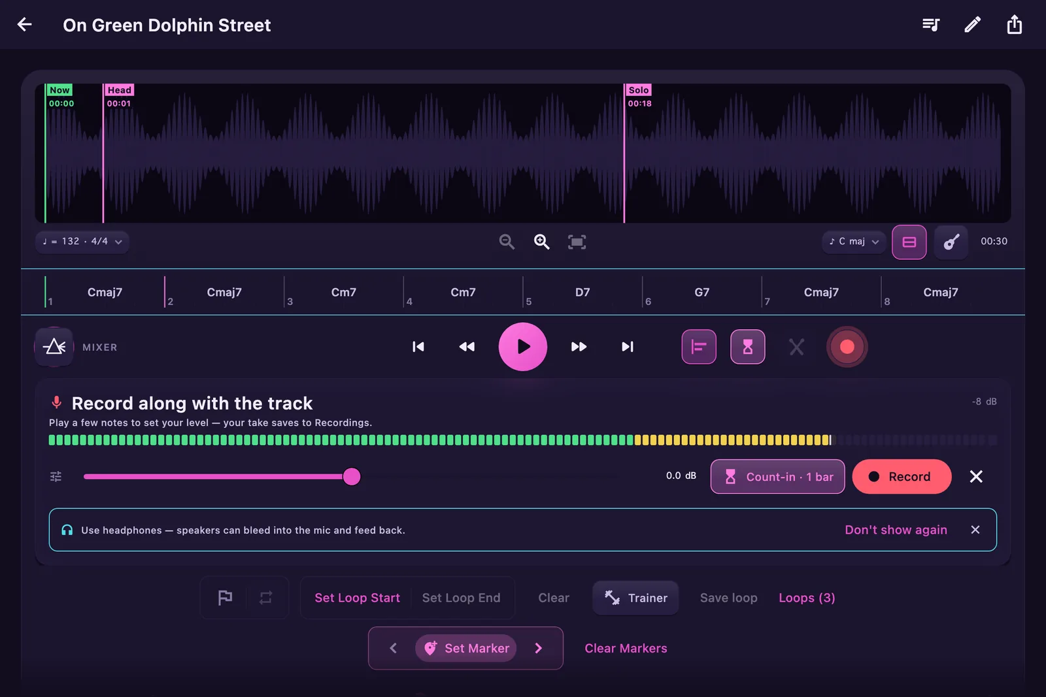Select bar 5 D7 chord
Viewport: 1046px width, 697px height.
click(x=582, y=292)
